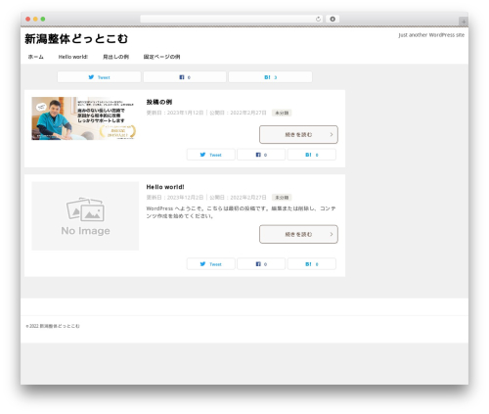Click the Hatena B! button under Hello world! post
The height and width of the screenshot is (414, 489).
coord(312,264)
